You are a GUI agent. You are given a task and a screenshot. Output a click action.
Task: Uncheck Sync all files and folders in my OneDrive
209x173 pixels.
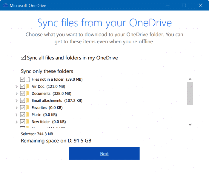(x=23, y=57)
